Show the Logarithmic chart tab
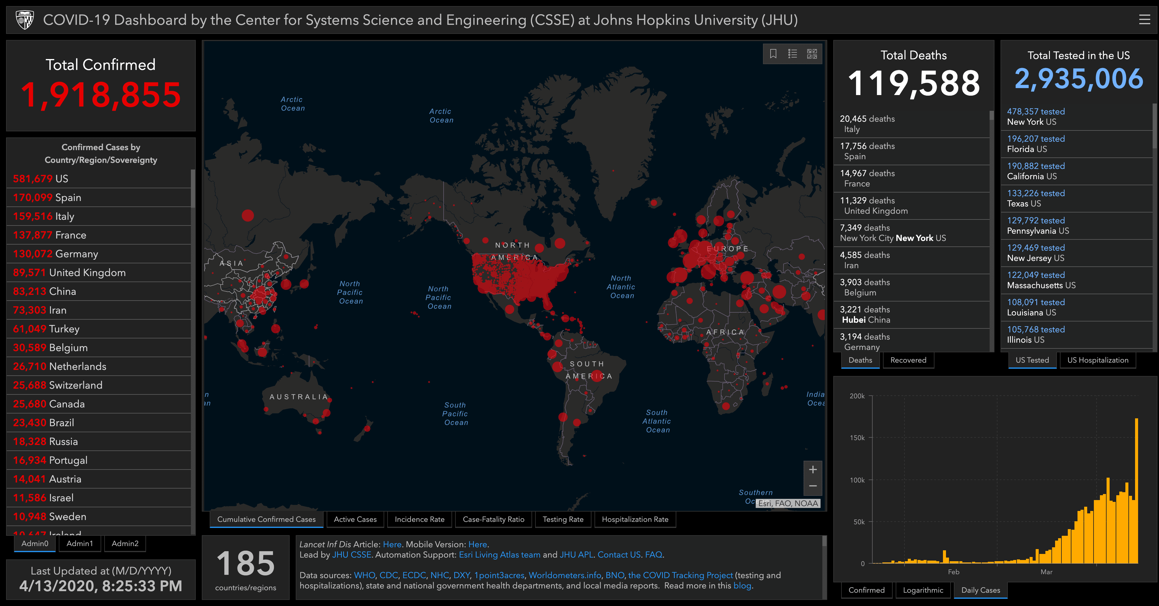This screenshot has width=1159, height=606. [923, 590]
